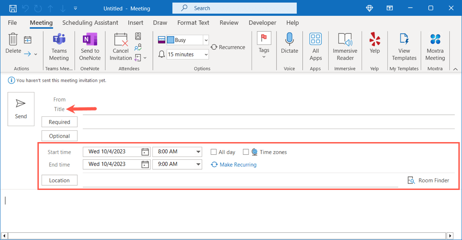This screenshot has width=462, height=240.
Task: Open the Format Text tab
Action: (193, 23)
